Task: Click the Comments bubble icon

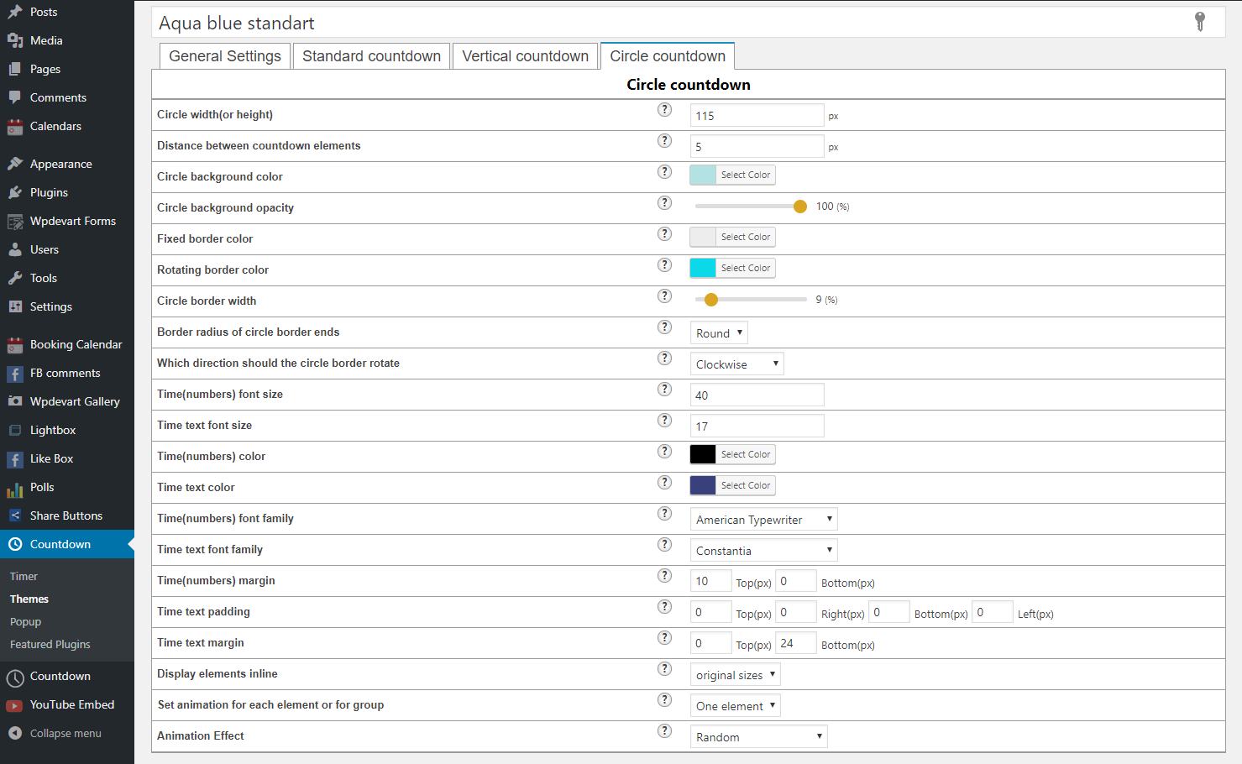Action: pos(15,97)
